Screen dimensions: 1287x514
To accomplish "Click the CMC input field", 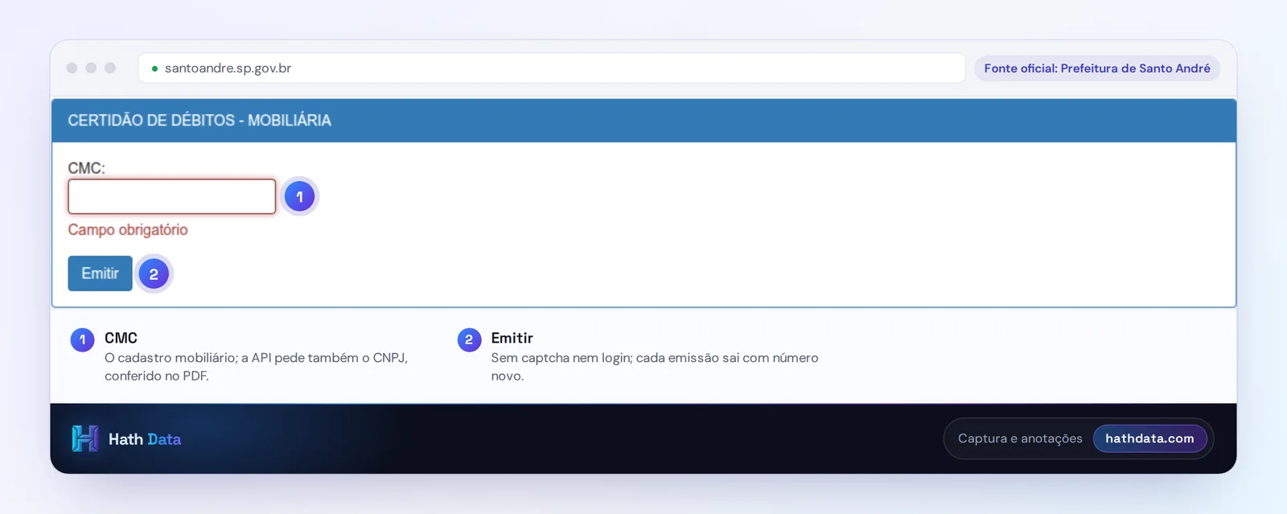I will tap(172, 196).
